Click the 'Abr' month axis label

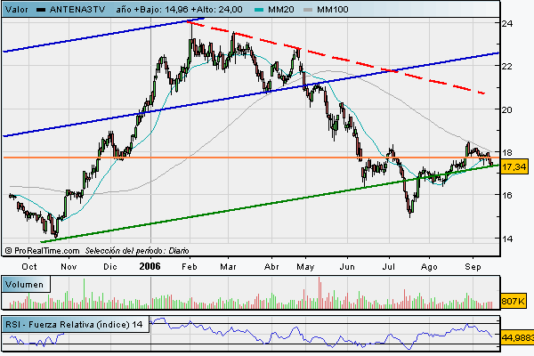tap(271, 267)
